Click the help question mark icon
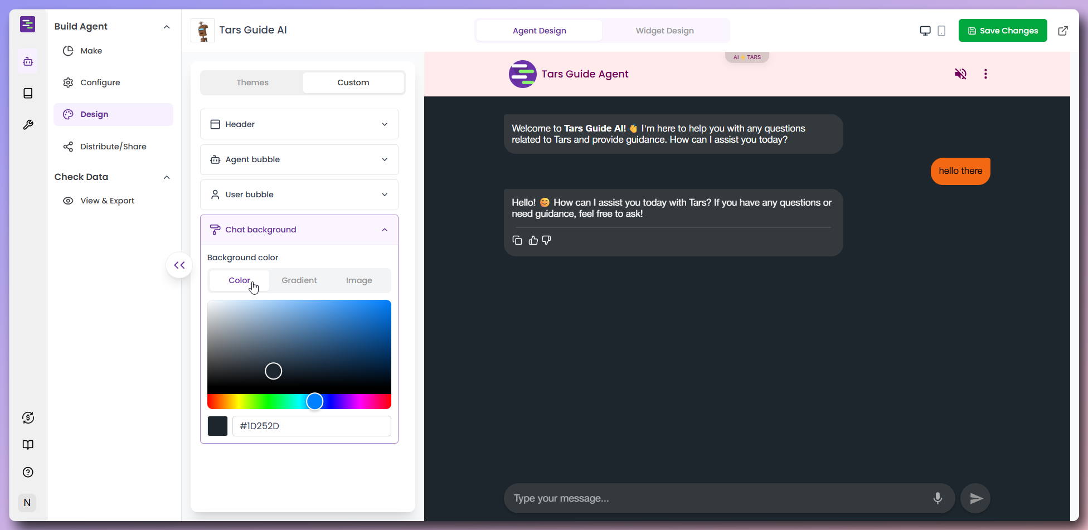Screen dimensions: 1088x530 28,472
